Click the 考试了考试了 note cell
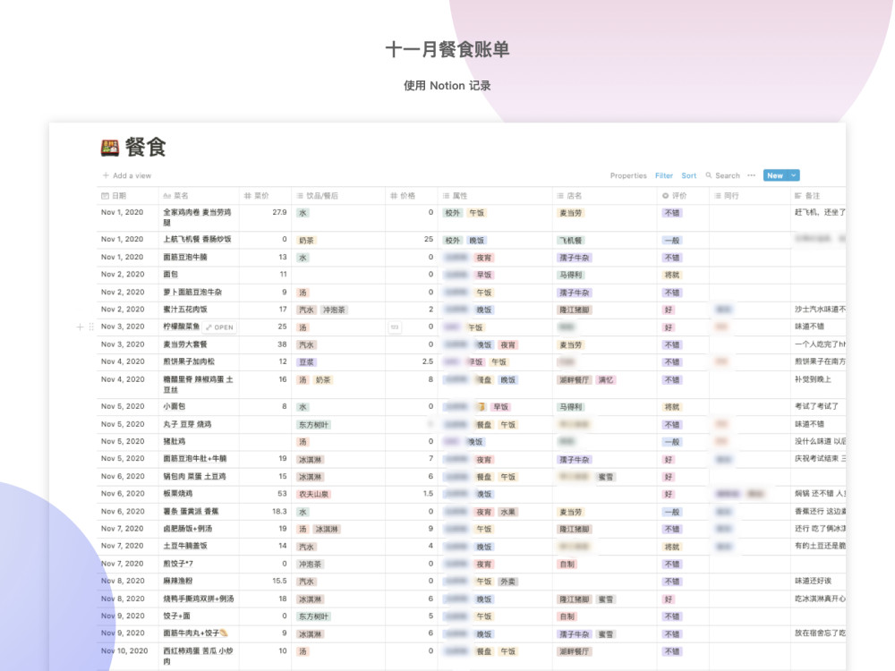Image resolution: width=895 pixels, height=671 pixels. pos(817,406)
